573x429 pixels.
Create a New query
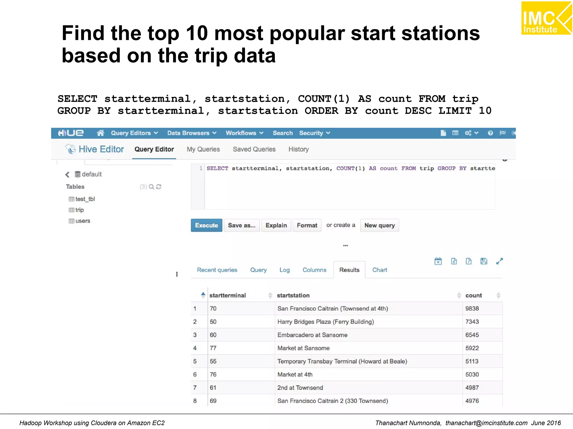[379, 225]
